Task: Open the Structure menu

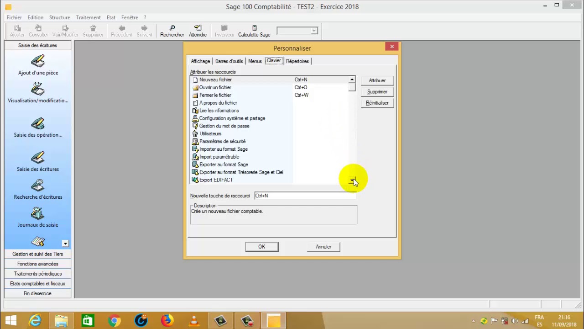Action: coord(60,17)
